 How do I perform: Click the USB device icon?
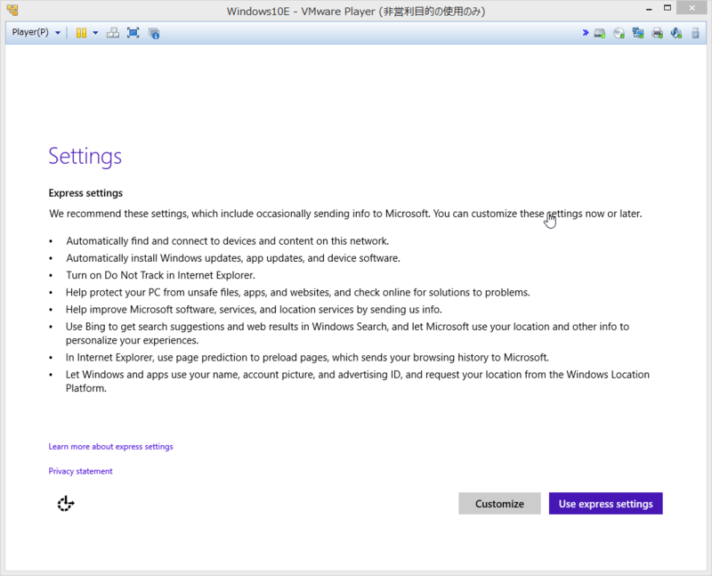695,33
